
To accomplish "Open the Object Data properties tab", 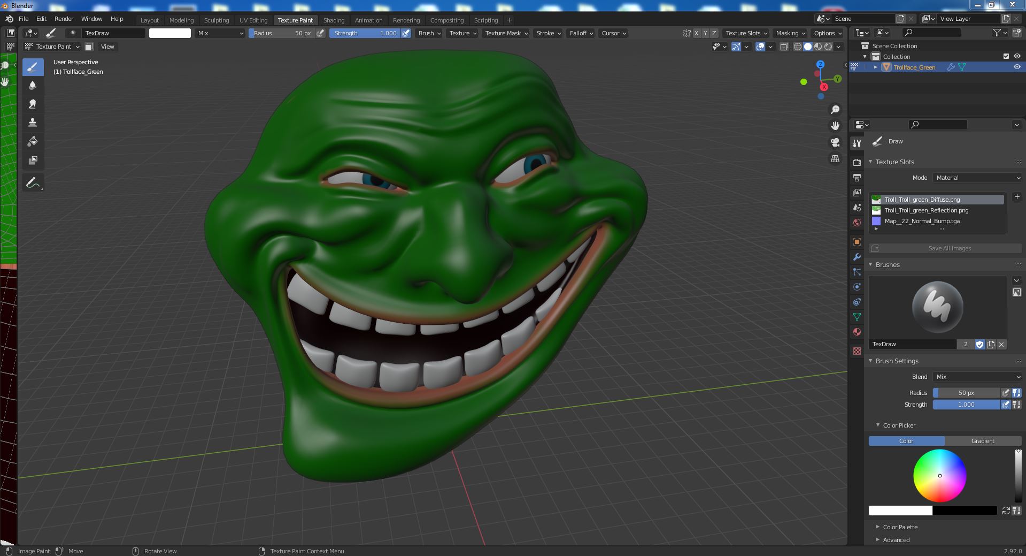I will click(x=857, y=317).
